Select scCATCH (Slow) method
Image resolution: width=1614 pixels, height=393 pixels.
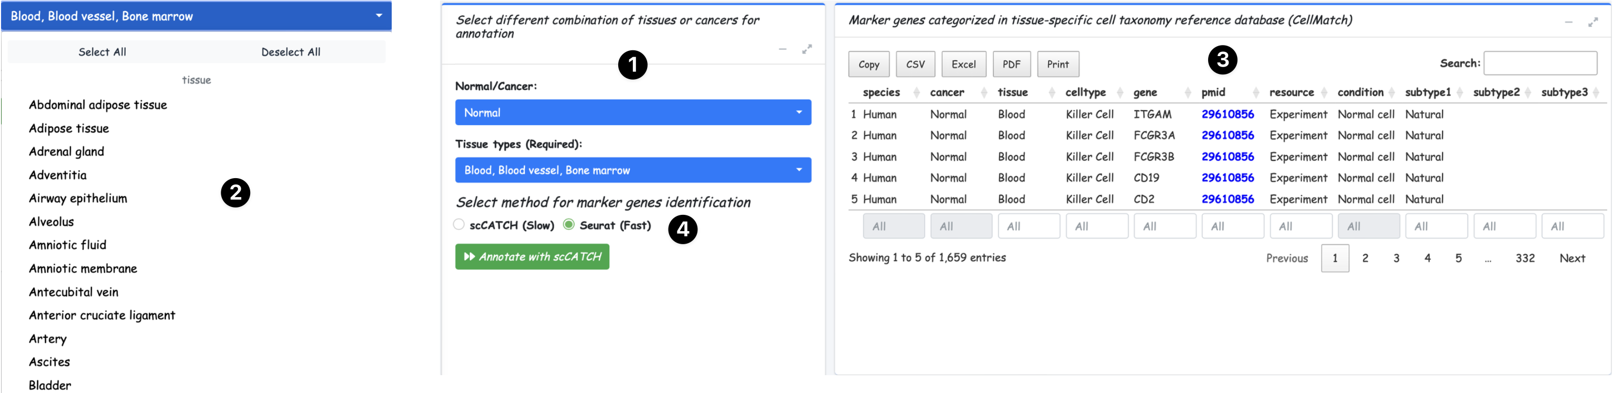[x=459, y=225]
